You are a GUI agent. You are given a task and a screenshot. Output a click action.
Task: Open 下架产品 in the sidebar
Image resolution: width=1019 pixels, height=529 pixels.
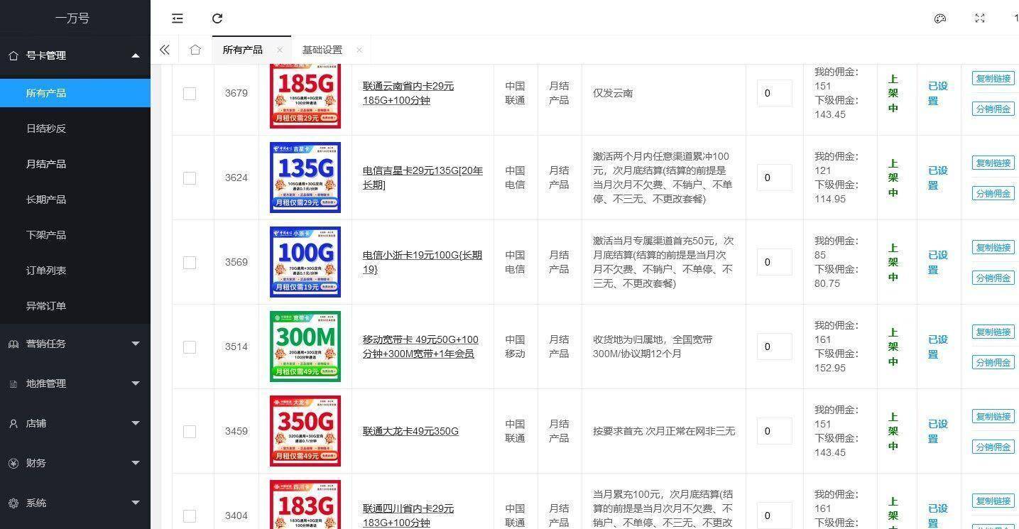[75, 235]
